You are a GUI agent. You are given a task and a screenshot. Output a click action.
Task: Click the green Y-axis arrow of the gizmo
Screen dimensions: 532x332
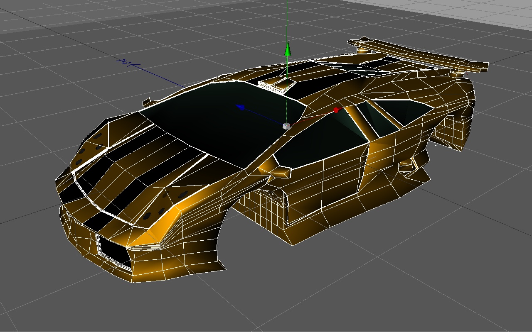(287, 49)
